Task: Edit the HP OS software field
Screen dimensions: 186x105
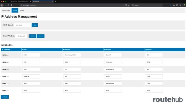Action: (x=113, y=76)
